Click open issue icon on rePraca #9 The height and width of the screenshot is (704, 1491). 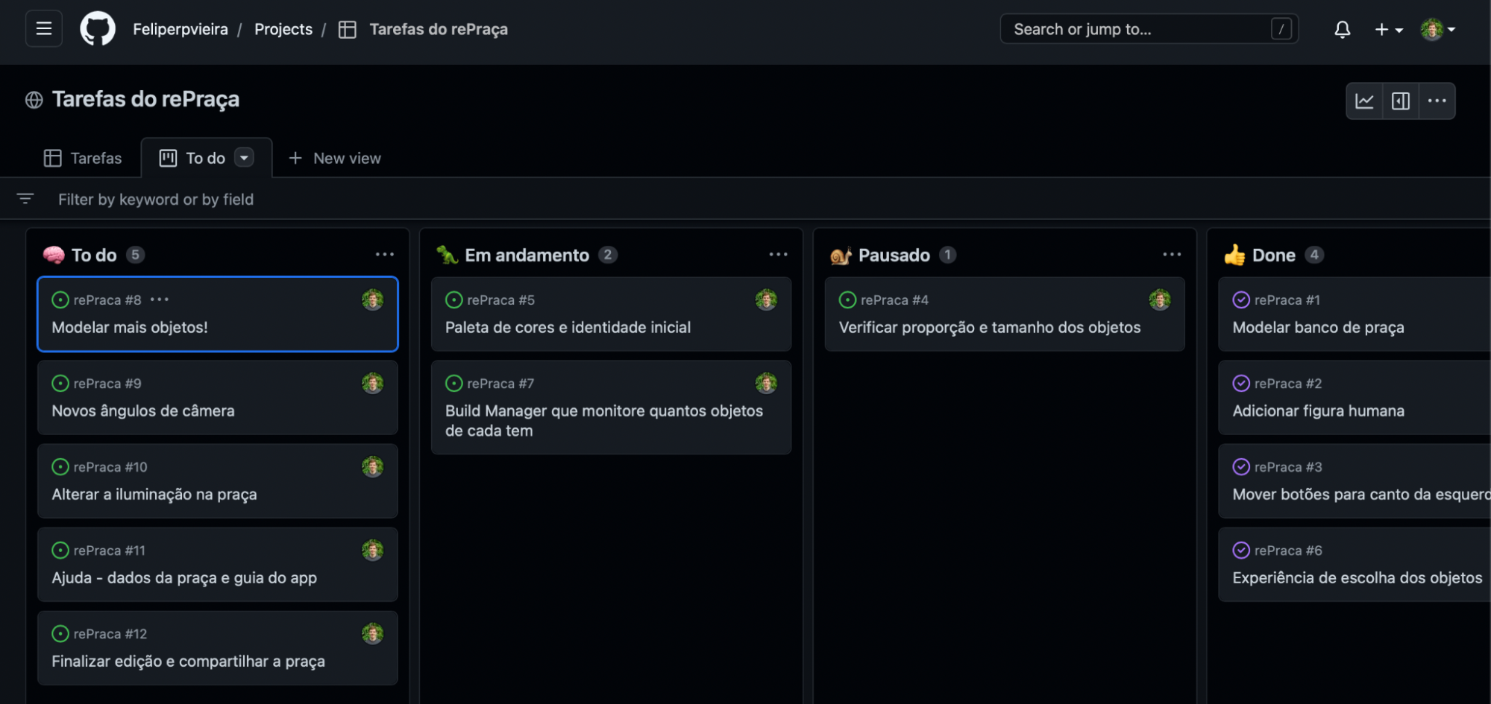pyautogui.click(x=60, y=383)
